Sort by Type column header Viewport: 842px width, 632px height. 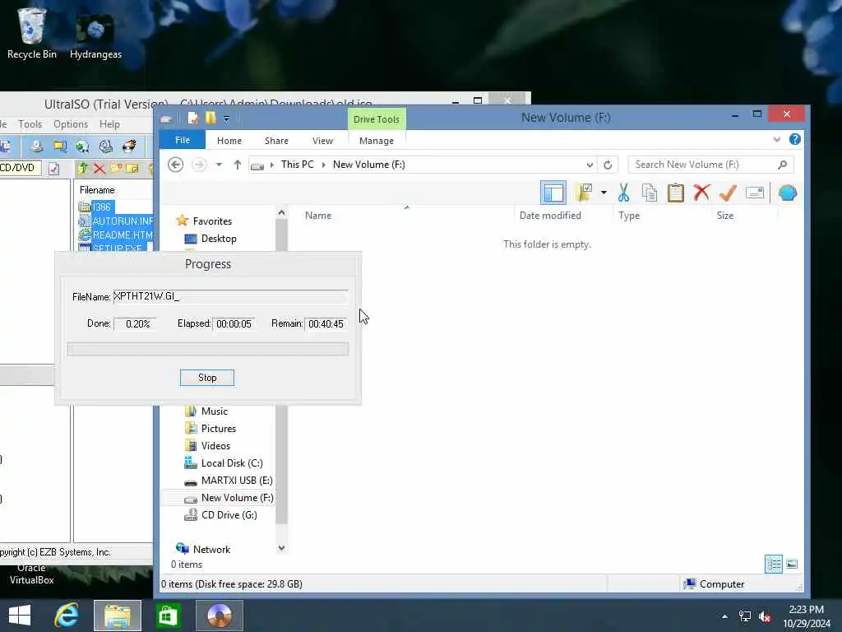click(629, 216)
